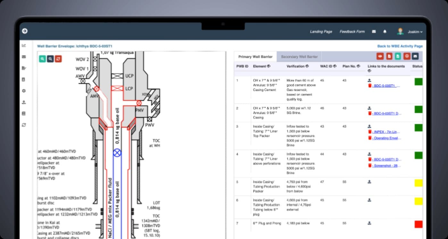The height and width of the screenshot is (239, 448).
Task: Click '4,180 psi below' verification cell
Action: coord(298,223)
